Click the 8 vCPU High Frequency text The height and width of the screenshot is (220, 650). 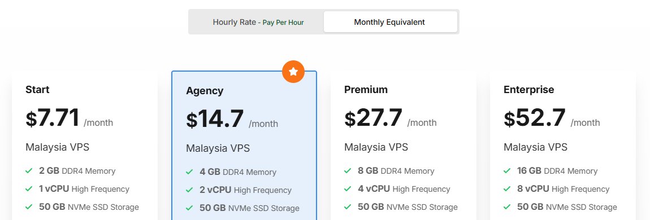(563, 189)
